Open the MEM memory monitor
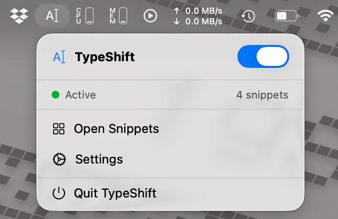The image size is (338, 219). point(118,16)
